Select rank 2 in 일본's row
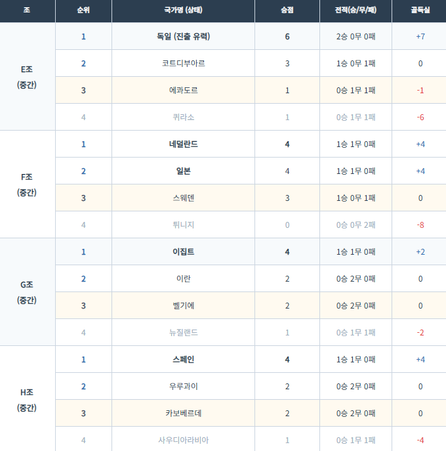 (83, 171)
